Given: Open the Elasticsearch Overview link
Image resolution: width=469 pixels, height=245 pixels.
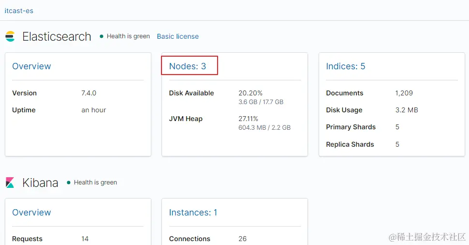Looking at the screenshot, I should point(31,66).
